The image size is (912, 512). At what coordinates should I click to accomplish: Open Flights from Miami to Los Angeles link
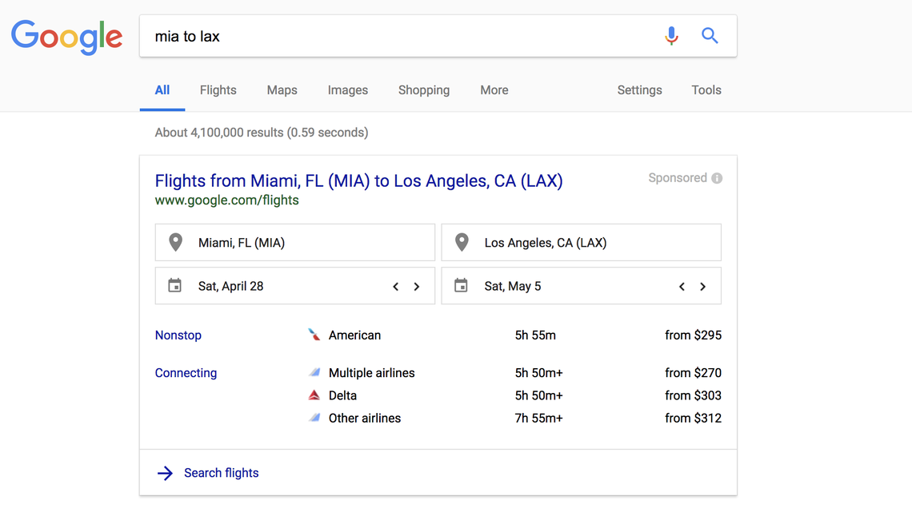click(358, 181)
